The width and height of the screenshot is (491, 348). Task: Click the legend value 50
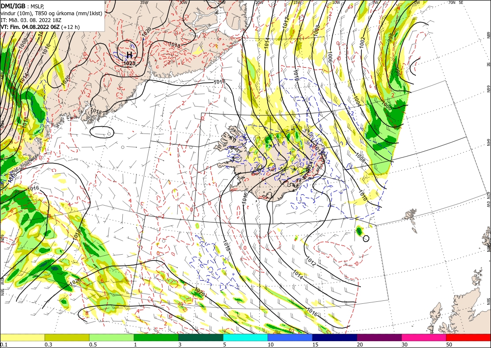click(x=449, y=345)
